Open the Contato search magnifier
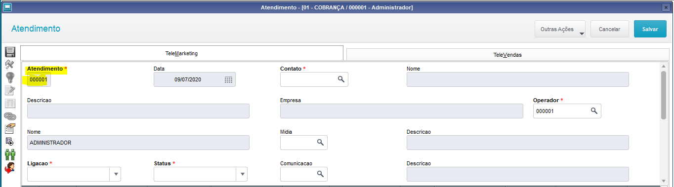This screenshot has width=674, height=187. point(341,79)
